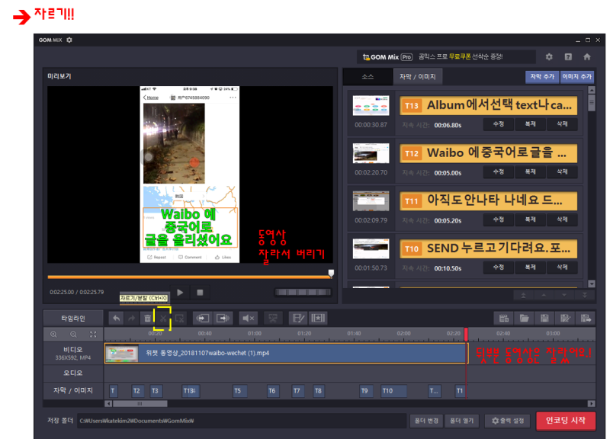Image resolution: width=610 pixels, height=439 pixels.
Task: Click 수정 for subtitle T13
Action: point(499,124)
